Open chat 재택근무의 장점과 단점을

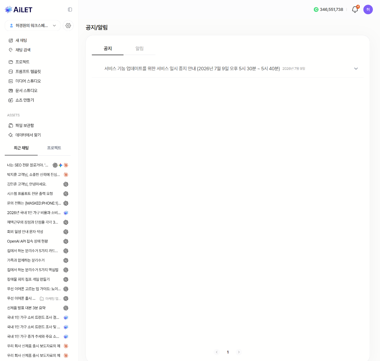pos(33,222)
